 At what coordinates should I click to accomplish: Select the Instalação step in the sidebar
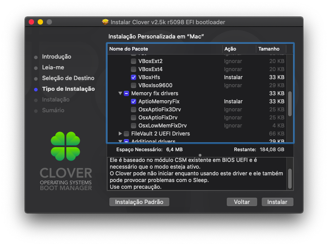coord(56,100)
